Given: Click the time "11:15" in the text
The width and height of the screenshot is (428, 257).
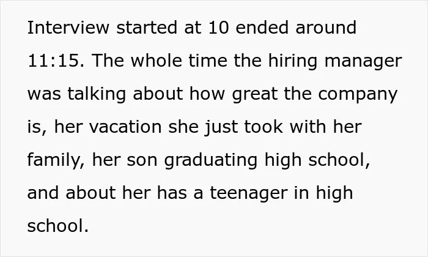Looking at the screenshot, I should click(56, 61).
